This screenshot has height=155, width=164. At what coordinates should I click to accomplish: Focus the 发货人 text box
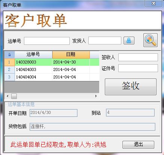tap(105, 40)
